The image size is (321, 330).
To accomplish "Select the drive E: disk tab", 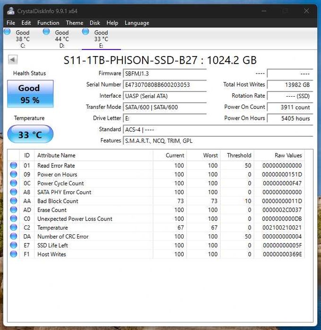I will tap(101, 39).
